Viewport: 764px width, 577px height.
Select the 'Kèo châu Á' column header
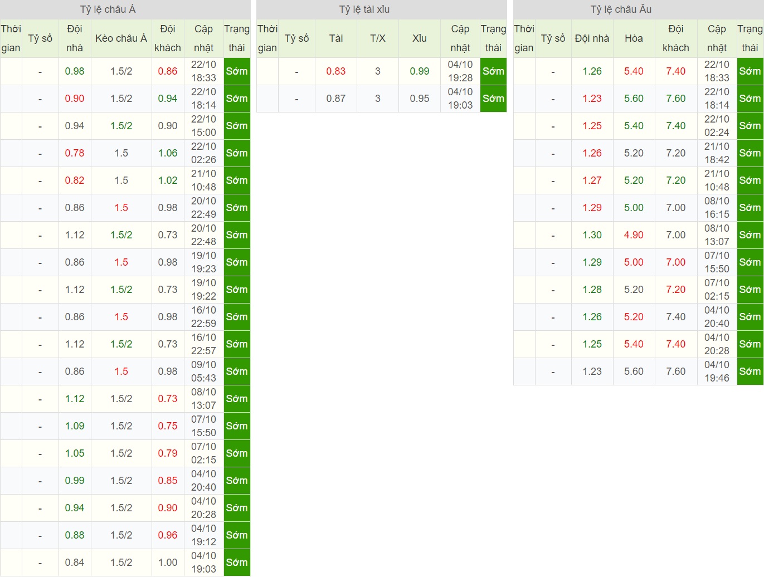[121, 38]
